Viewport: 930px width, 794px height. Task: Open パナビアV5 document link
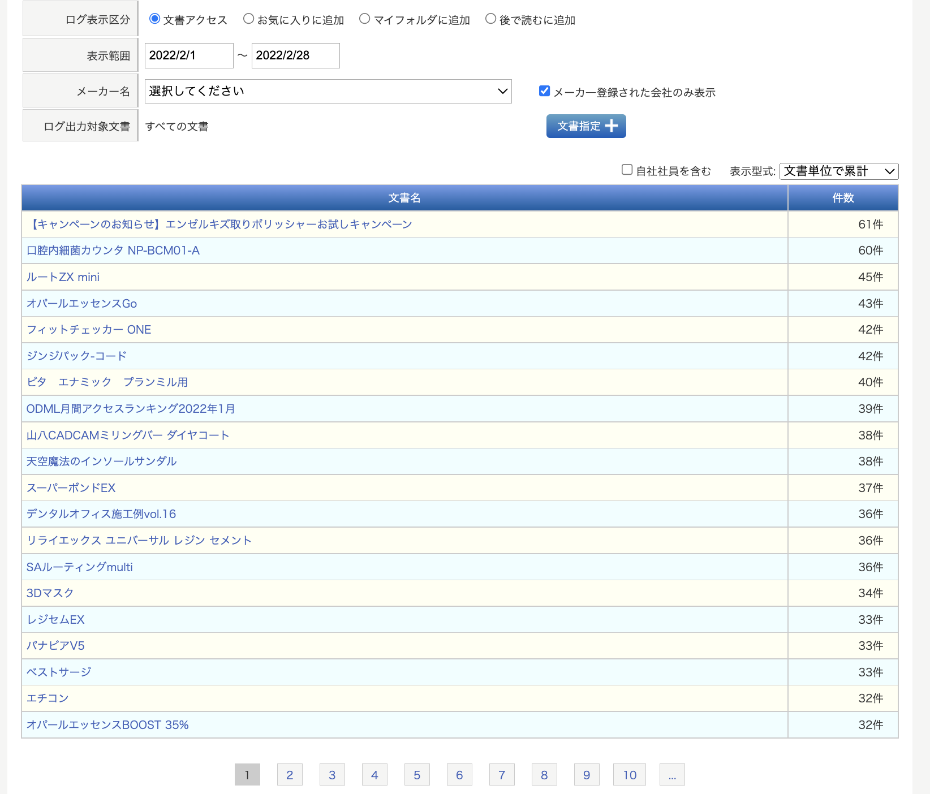(55, 646)
